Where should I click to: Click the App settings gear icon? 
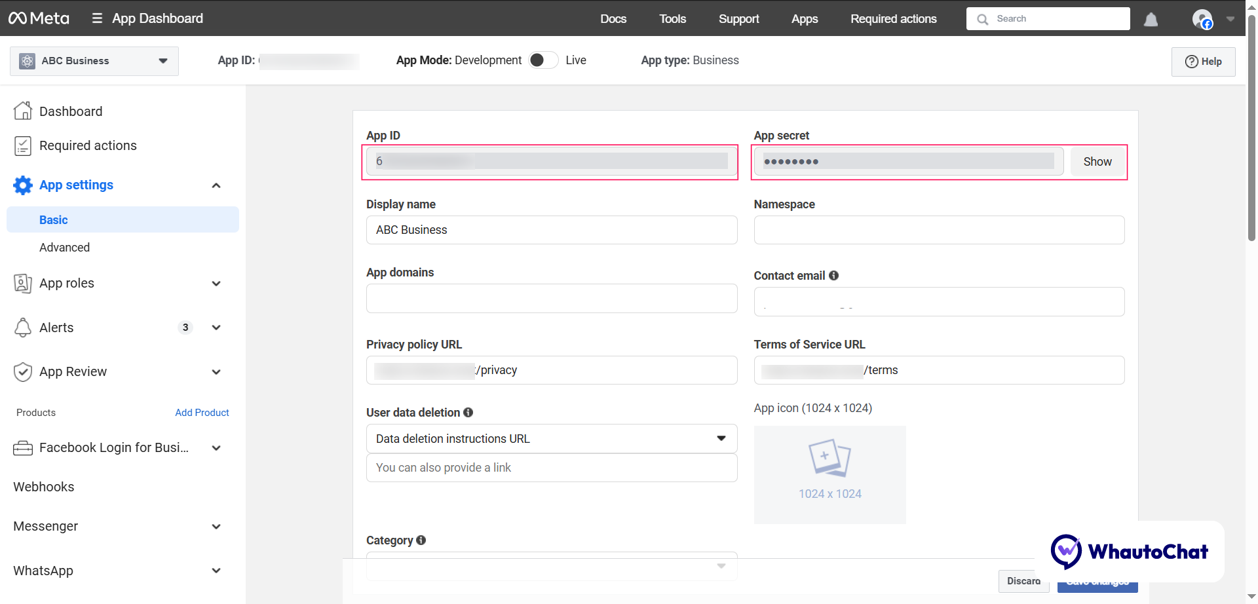(x=23, y=185)
